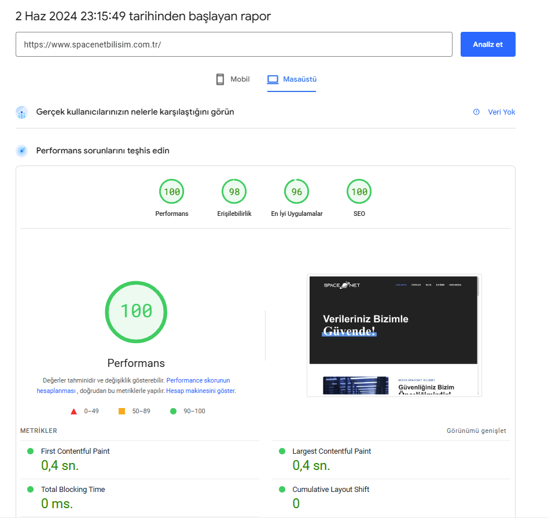Click the real users data icon
Viewport: 548px width, 518px height.
[21, 112]
